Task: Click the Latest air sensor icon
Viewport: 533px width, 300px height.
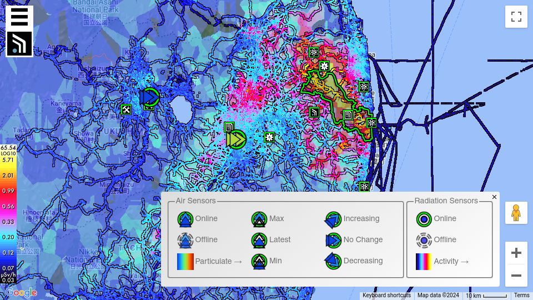Action: [259, 240]
